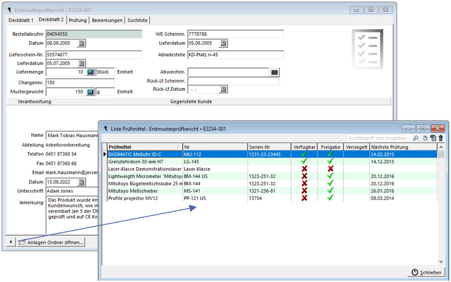Open the Bemerkungen tab
Viewport: 451px width, 282px height.
click(107, 20)
